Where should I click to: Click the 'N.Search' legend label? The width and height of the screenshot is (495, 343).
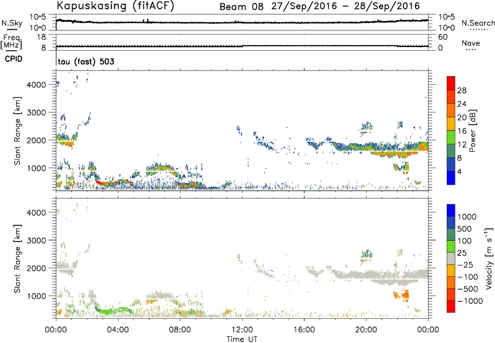(x=478, y=23)
